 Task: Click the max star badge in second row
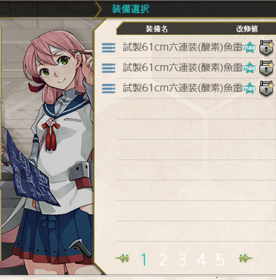(x=249, y=67)
